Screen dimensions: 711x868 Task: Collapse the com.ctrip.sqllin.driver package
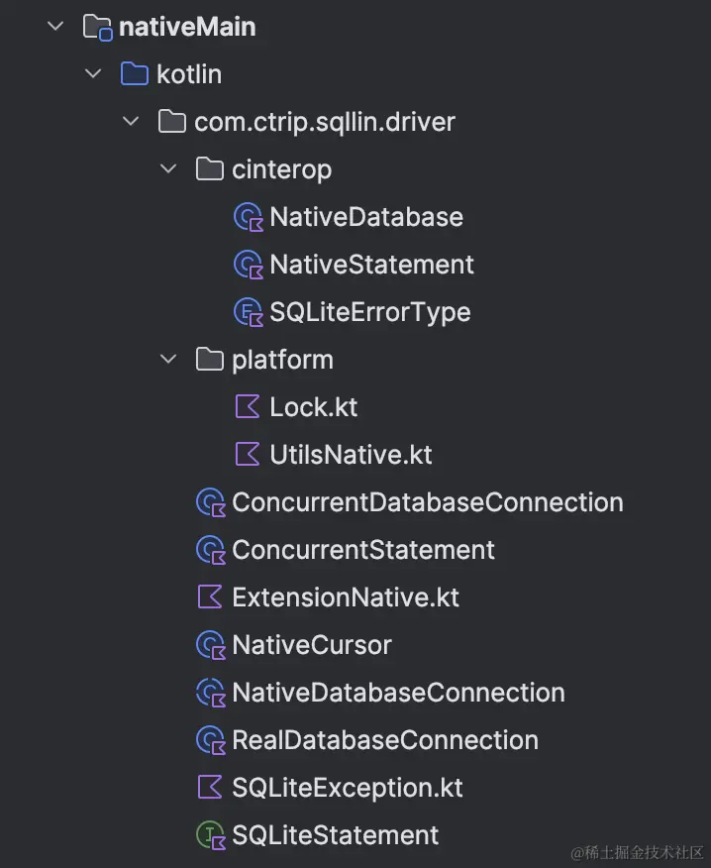click(x=131, y=122)
